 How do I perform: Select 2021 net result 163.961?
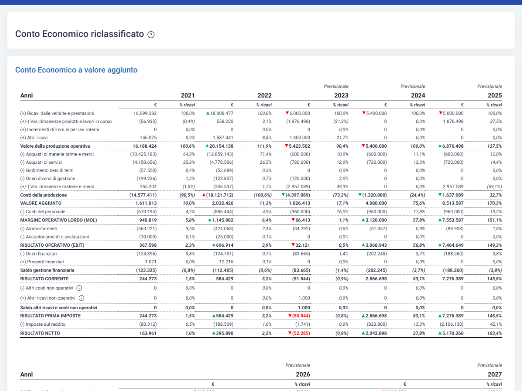[x=148, y=333]
